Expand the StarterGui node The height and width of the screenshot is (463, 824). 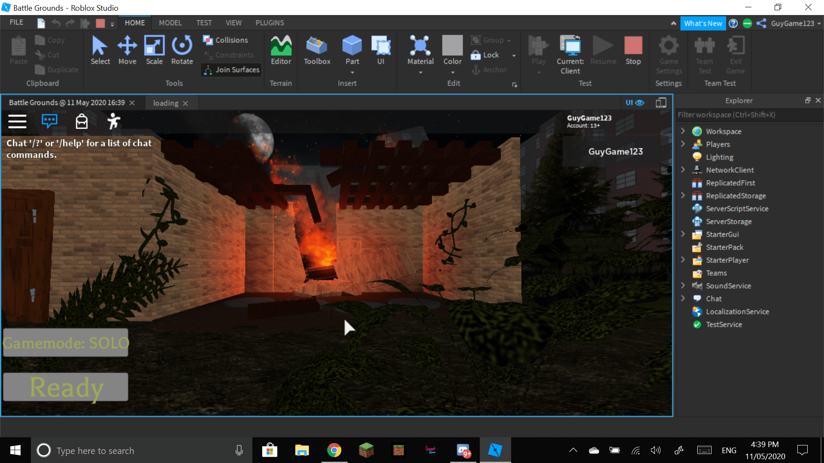tap(683, 234)
